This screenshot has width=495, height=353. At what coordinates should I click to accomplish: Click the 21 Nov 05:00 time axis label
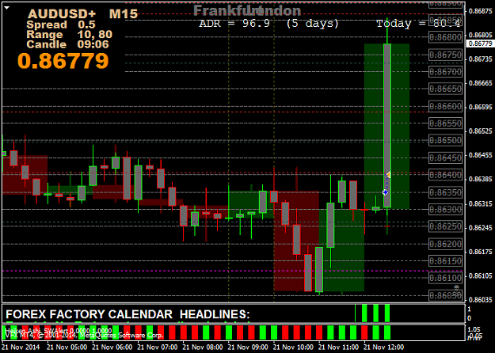[x=67, y=347]
